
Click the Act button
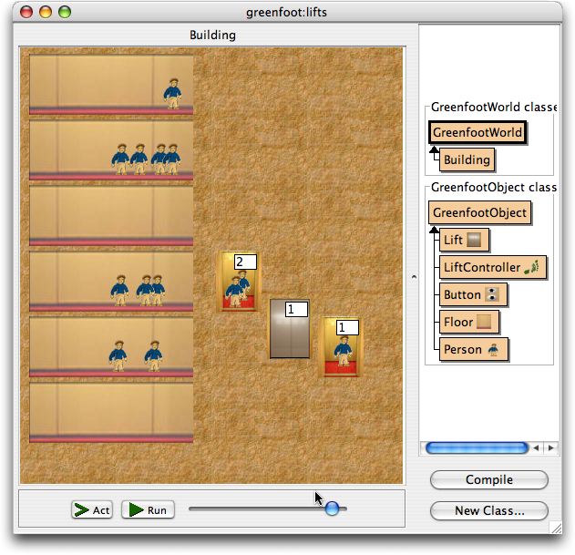[x=92, y=509]
